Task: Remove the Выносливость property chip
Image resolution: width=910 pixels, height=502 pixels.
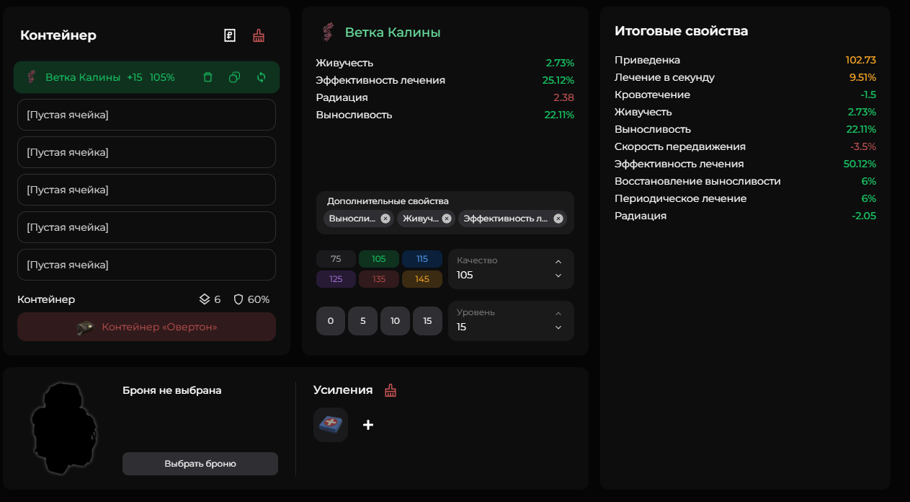Action: (x=385, y=219)
